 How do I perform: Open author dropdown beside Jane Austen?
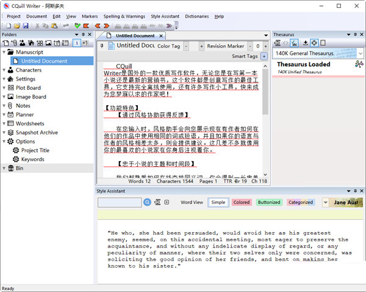click(x=326, y=202)
